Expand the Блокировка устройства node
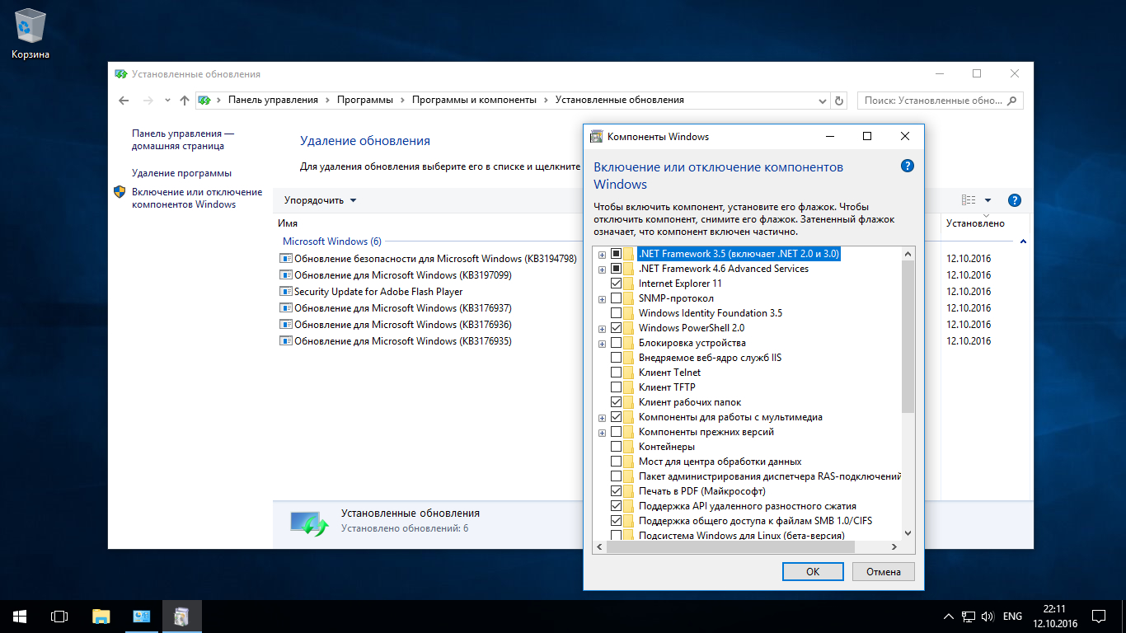The width and height of the screenshot is (1126, 633). [x=603, y=343]
